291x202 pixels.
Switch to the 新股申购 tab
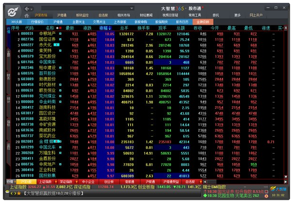click(x=141, y=22)
